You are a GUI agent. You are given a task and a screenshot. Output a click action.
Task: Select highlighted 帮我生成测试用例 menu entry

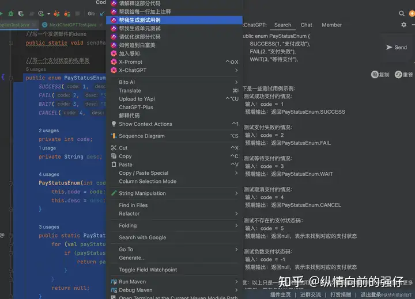click(x=174, y=20)
